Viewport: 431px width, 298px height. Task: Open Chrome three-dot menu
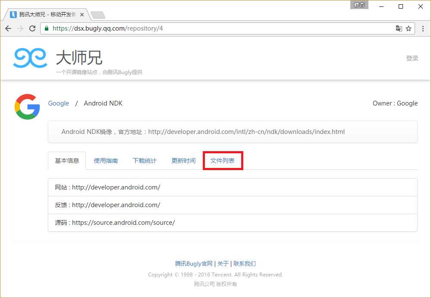[423, 28]
